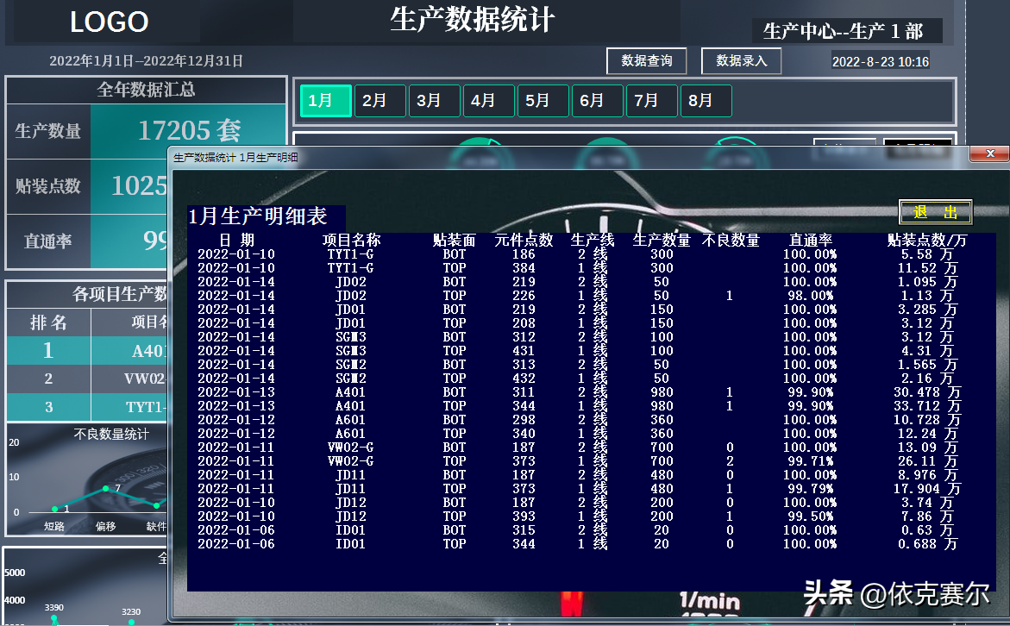
Task: Switch to the 3月 tab
Action: pos(434,101)
